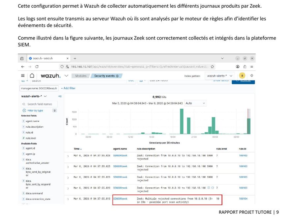Click the browser back arrow
The height and width of the screenshot is (218, 297).
(23, 67)
